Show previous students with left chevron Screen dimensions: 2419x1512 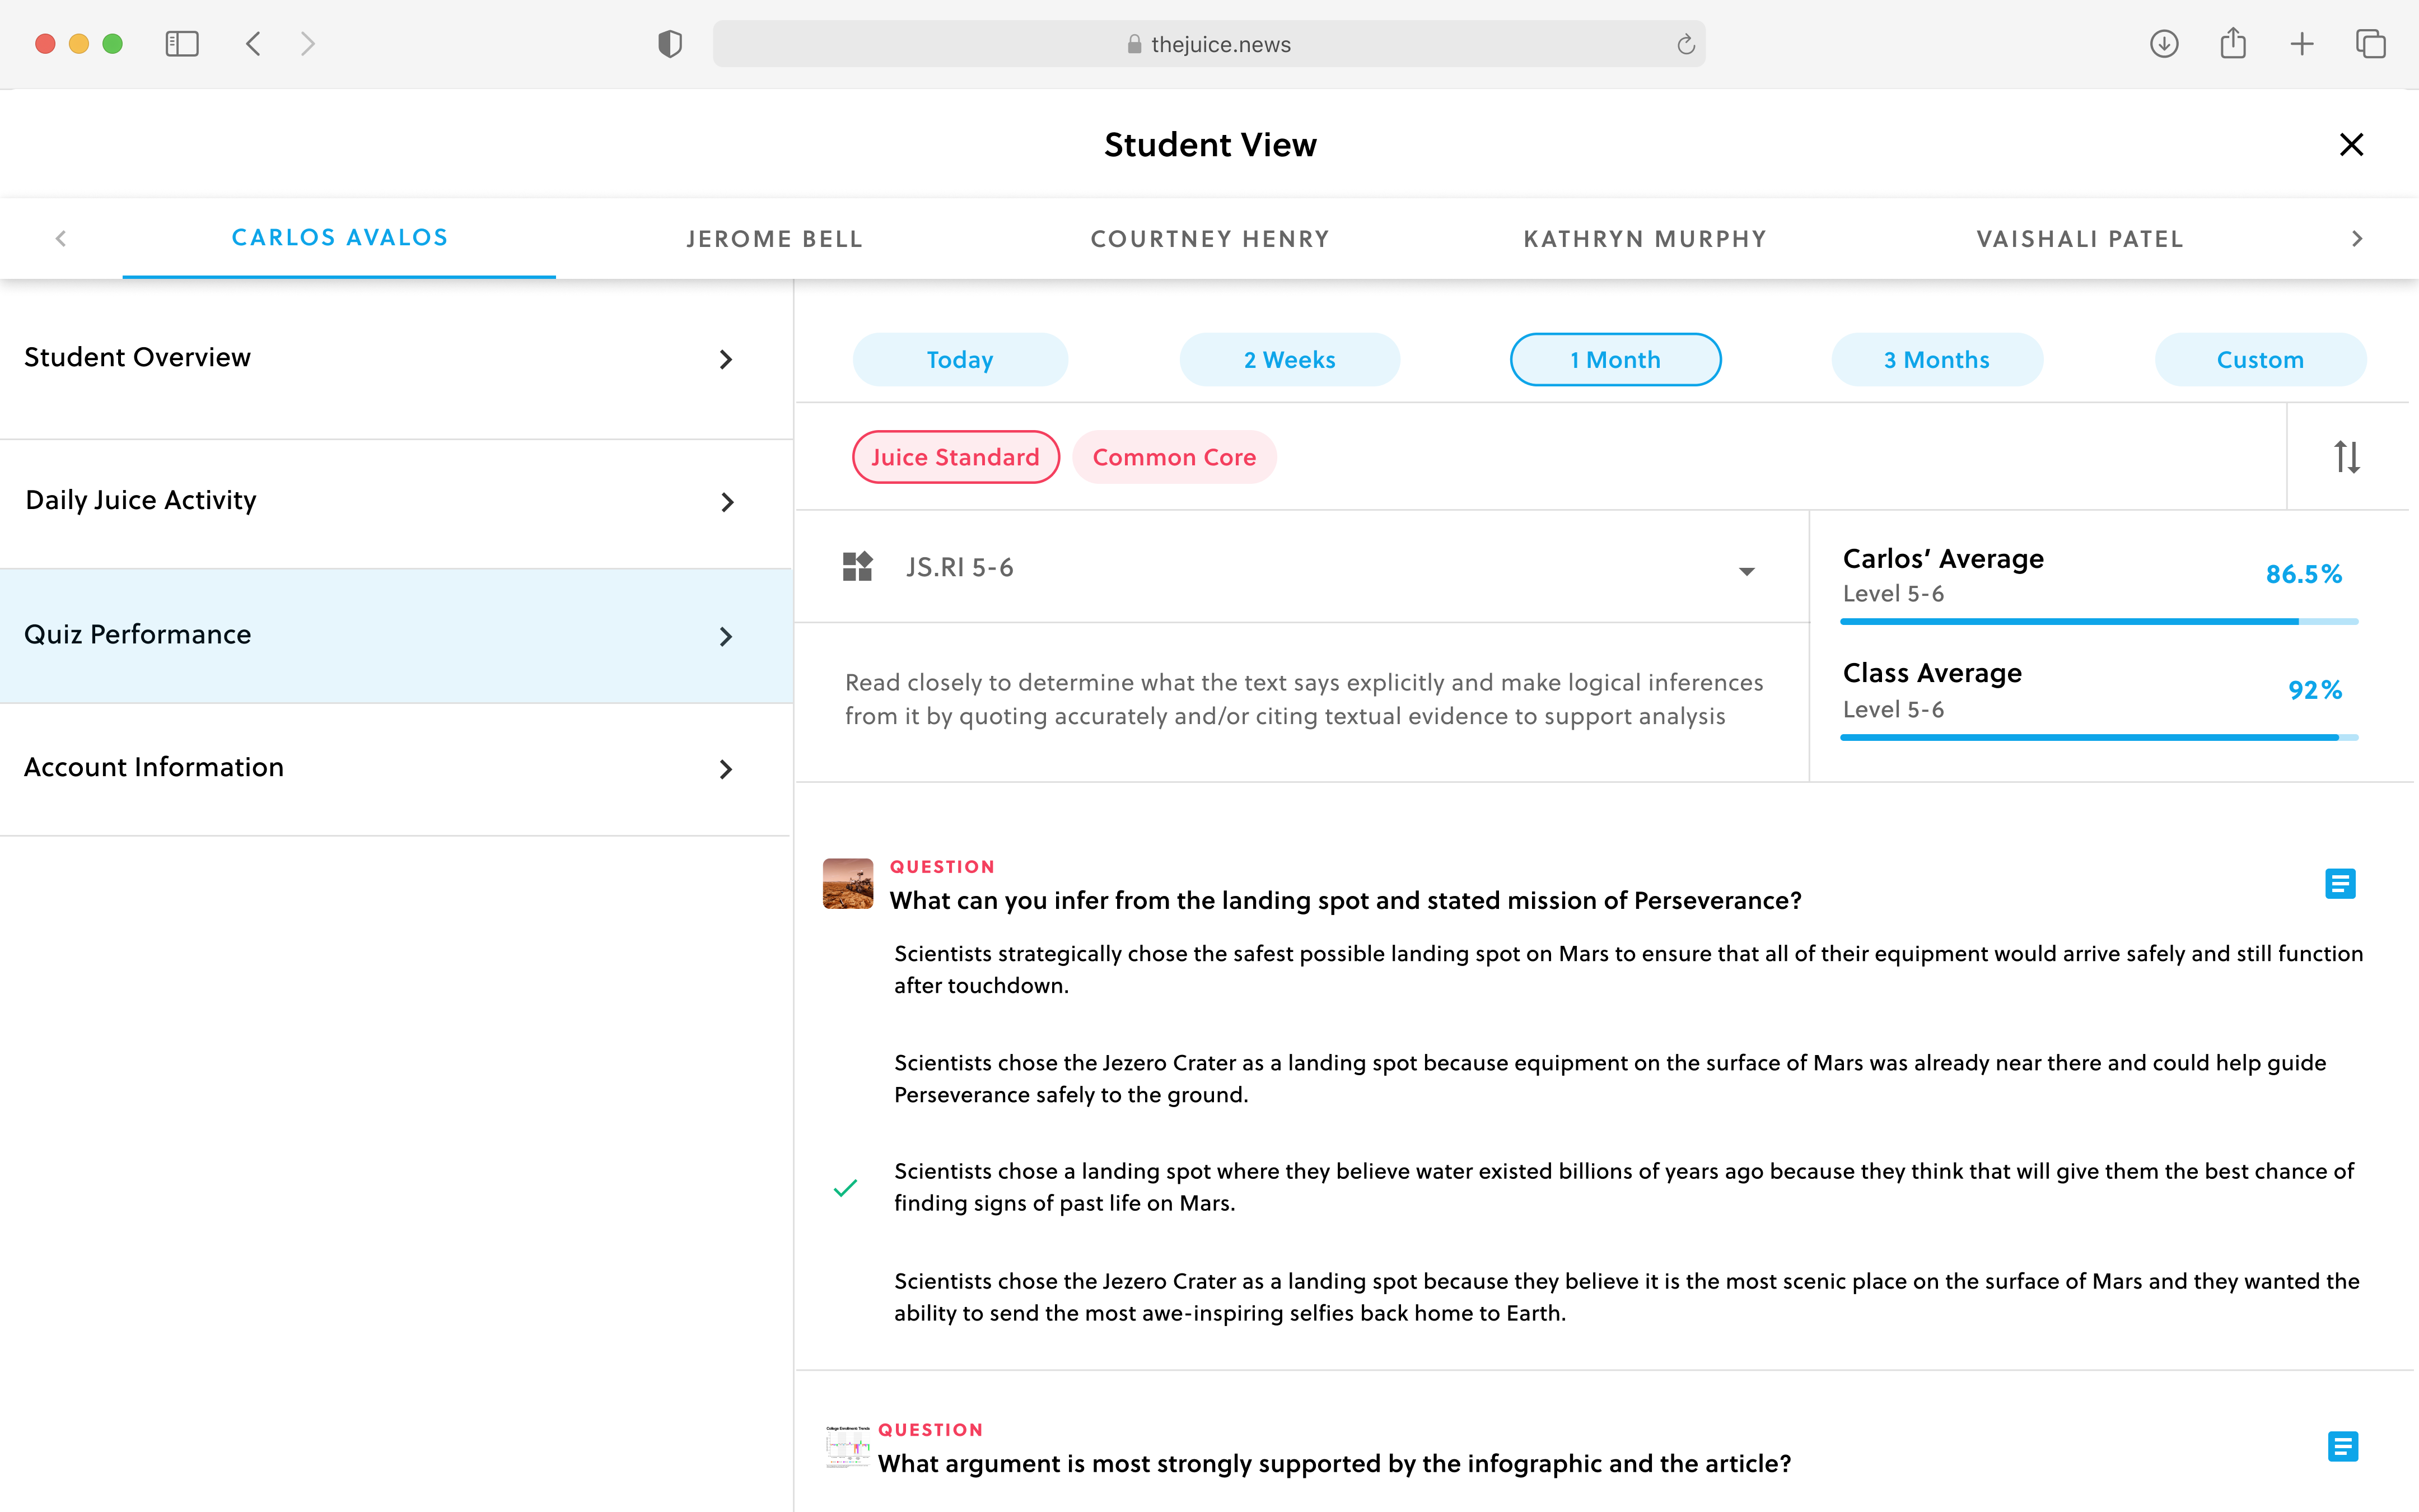pos(61,238)
